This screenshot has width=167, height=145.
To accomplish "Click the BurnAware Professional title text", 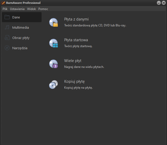I will click(x=23, y=3).
